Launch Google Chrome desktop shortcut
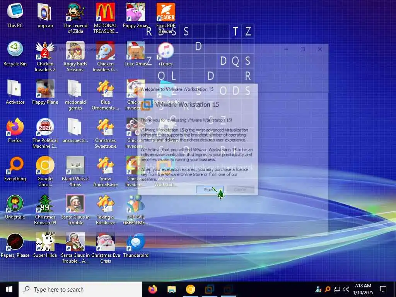 pyautogui.click(x=45, y=171)
